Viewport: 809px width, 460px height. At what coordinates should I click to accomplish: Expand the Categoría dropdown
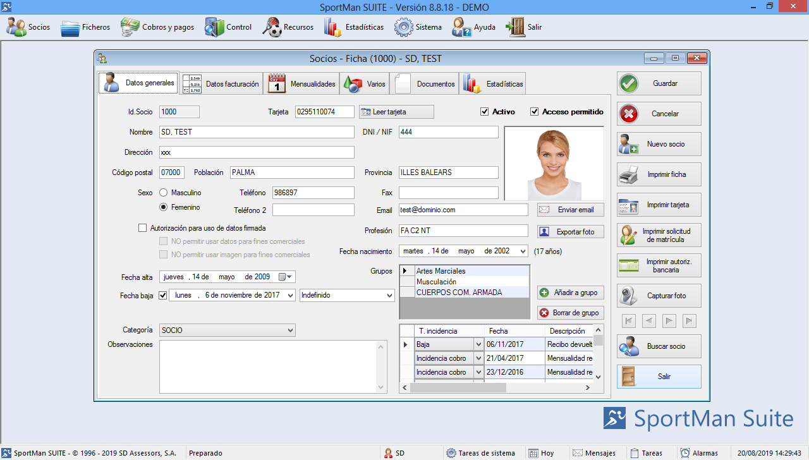tap(289, 330)
